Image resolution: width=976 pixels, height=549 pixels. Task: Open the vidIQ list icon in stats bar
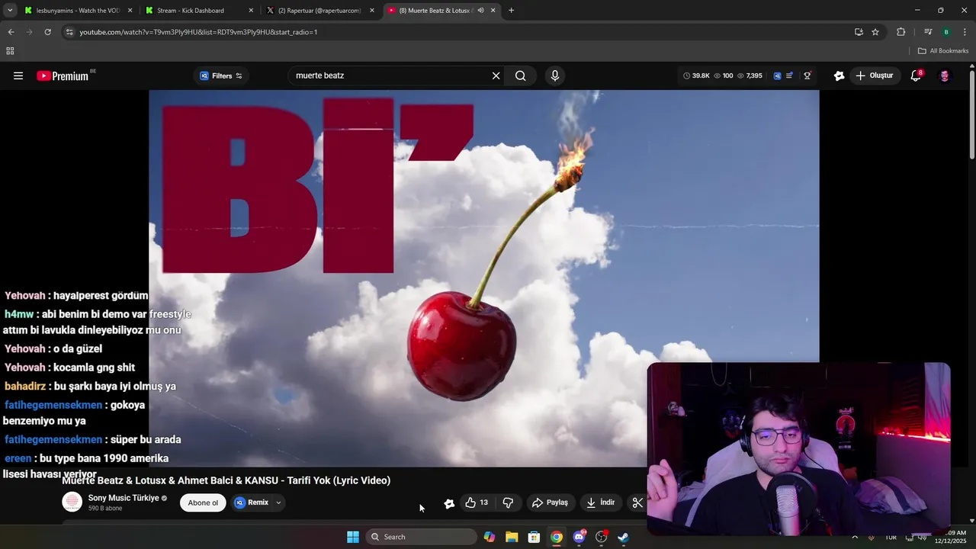tap(789, 75)
